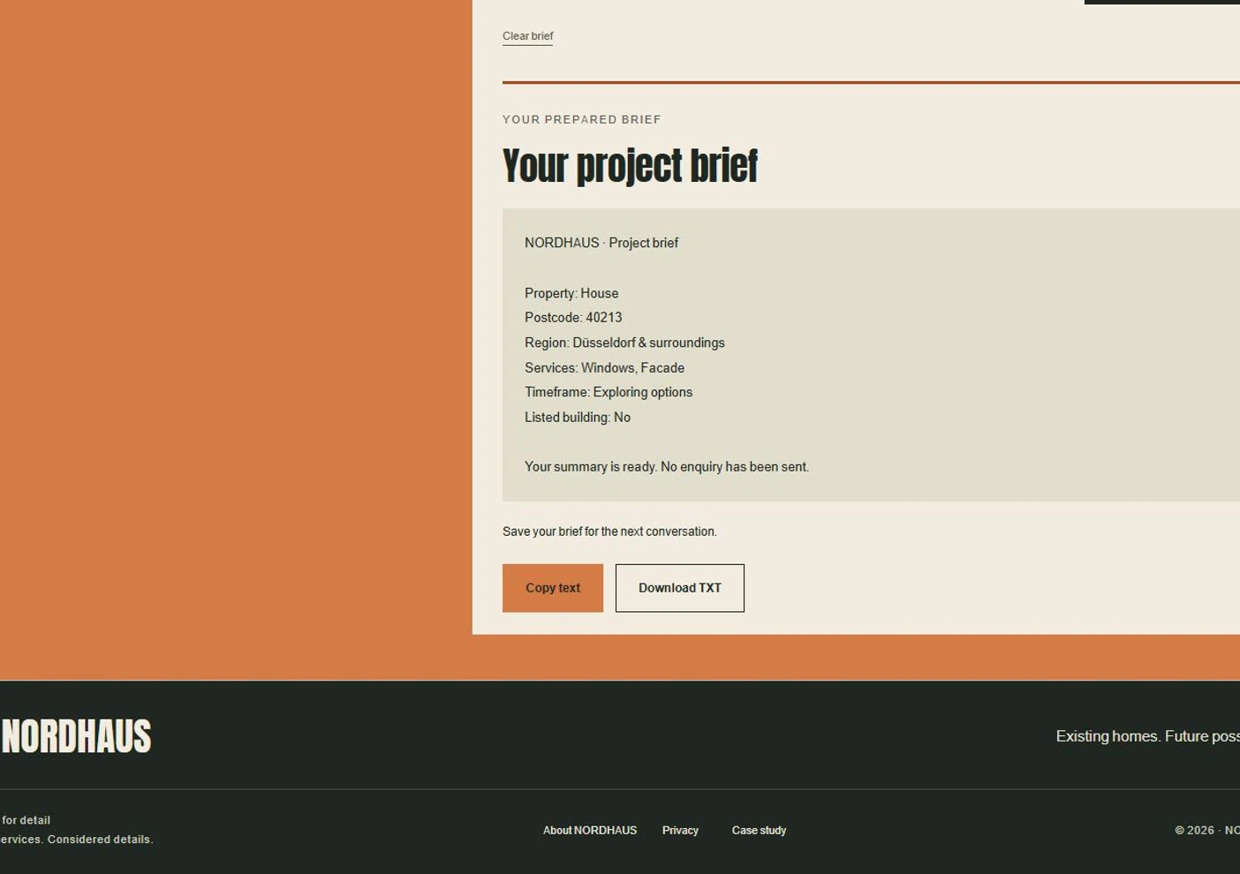Click the NORDHAUS footer logo
Screen dimensions: 1240x874
pyautogui.click(x=76, y=736)
